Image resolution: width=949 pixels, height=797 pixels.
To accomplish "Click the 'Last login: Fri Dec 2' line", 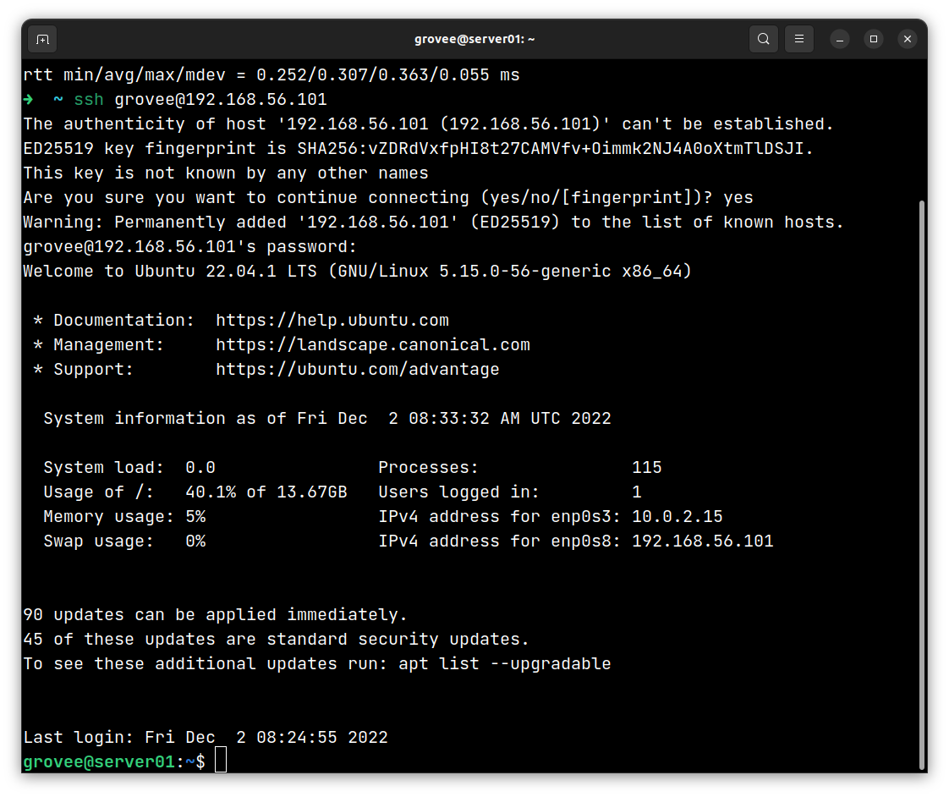I will [206, 738].
